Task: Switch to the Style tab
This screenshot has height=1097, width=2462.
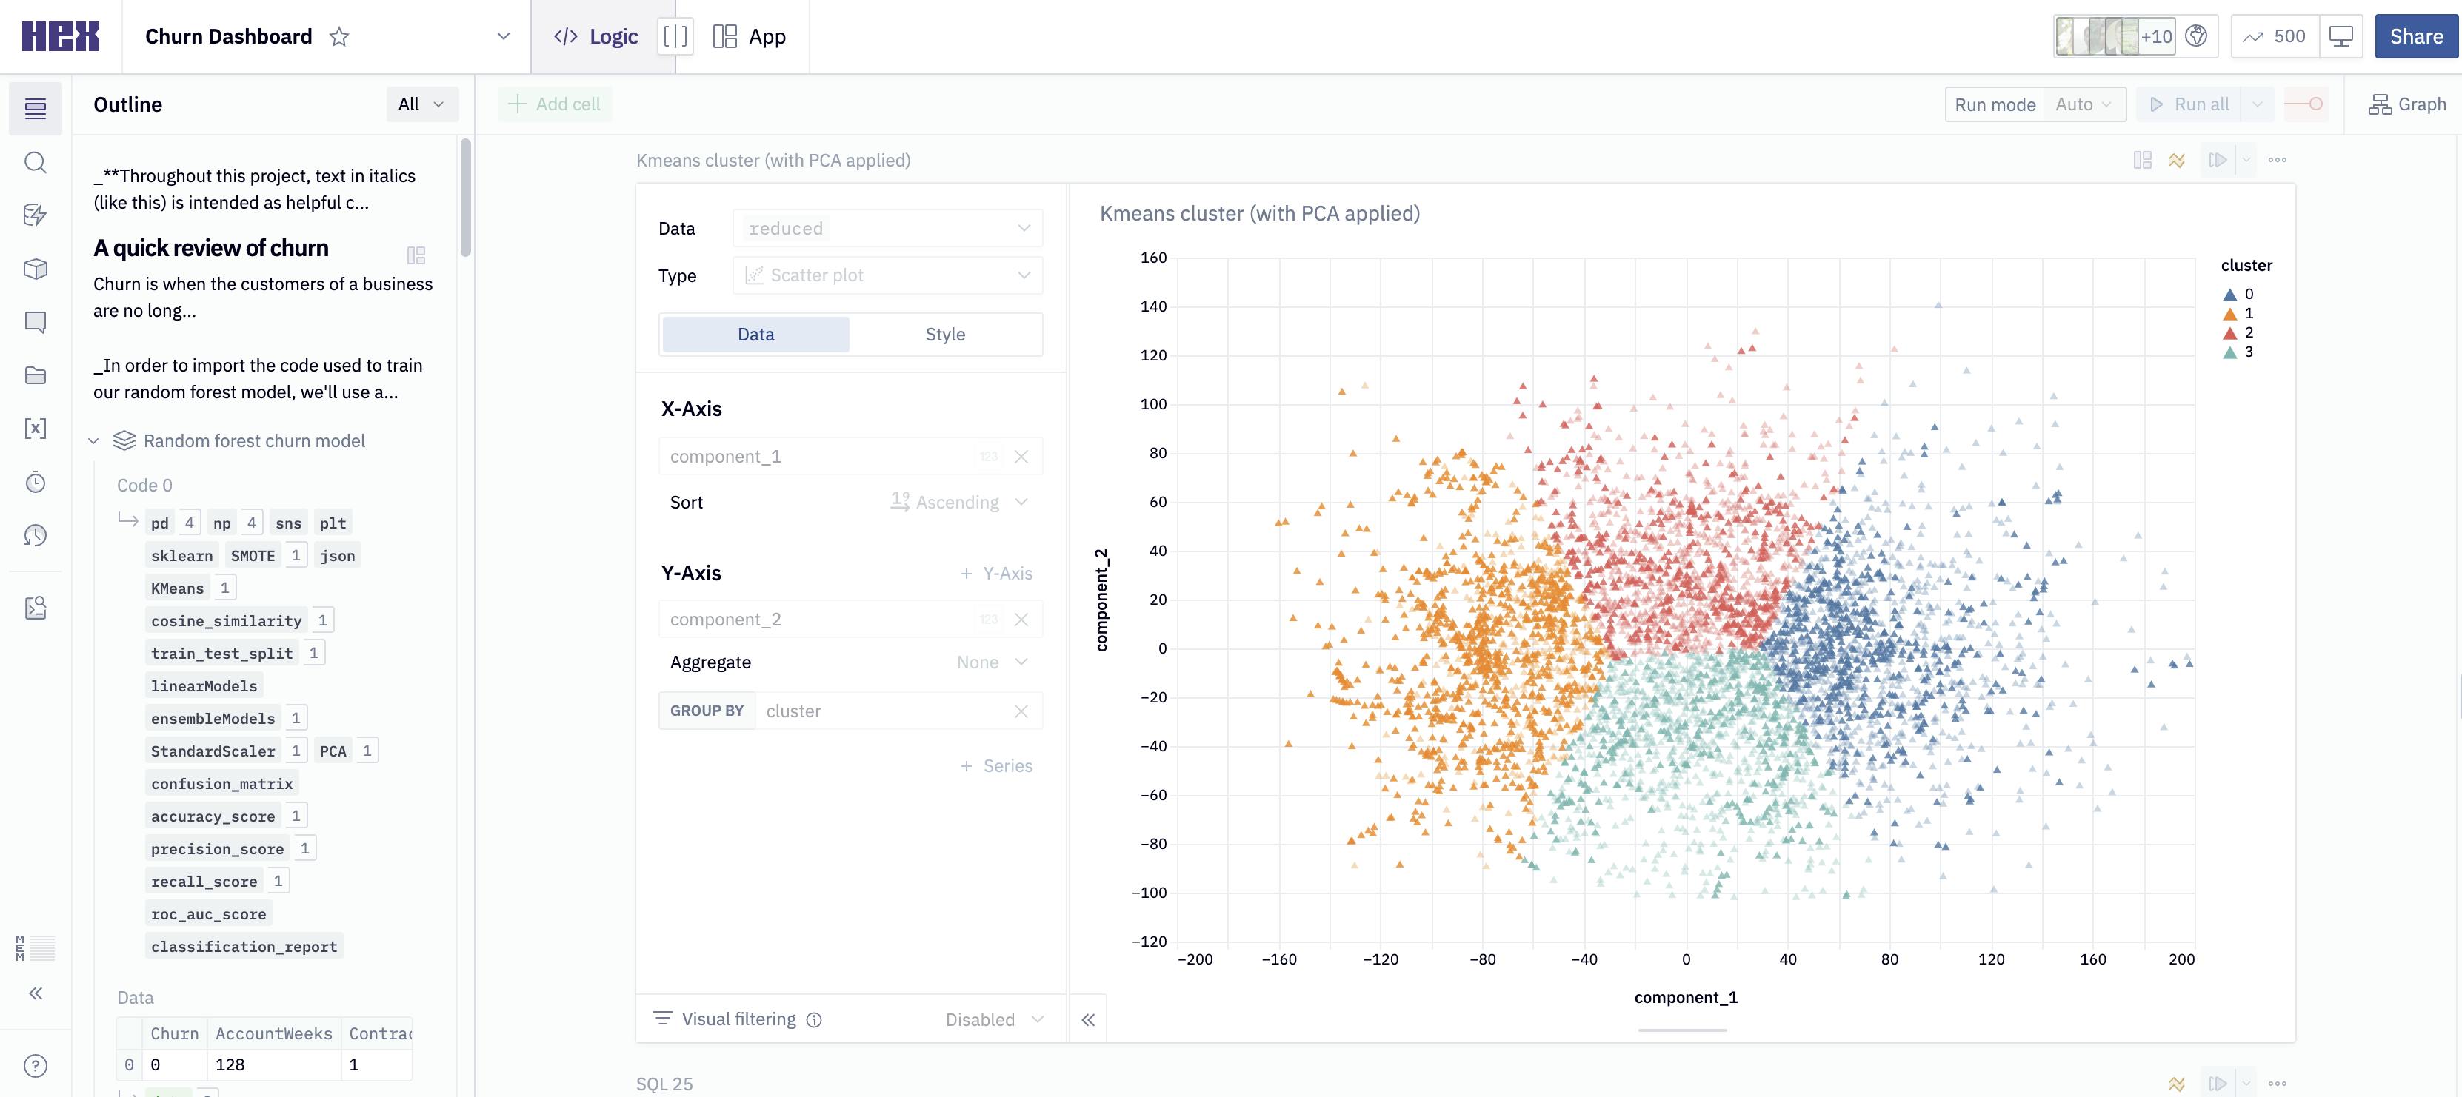Action: point(944,334)
